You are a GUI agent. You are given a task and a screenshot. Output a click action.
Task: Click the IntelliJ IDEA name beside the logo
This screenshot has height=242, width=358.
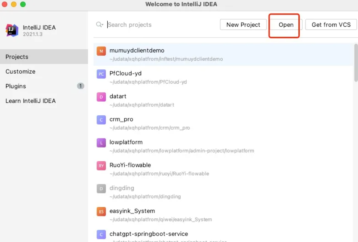[39, 27]
